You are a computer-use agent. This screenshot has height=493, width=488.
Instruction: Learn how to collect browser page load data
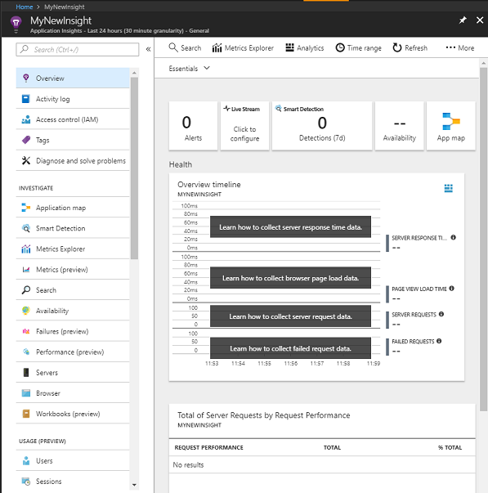pos(290,278)
